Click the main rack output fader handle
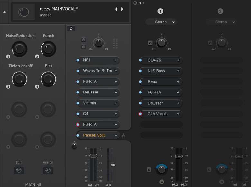Image resolution: width=251 pixels, height=187 pixels. pyautogui.click(x=93, y=156)
